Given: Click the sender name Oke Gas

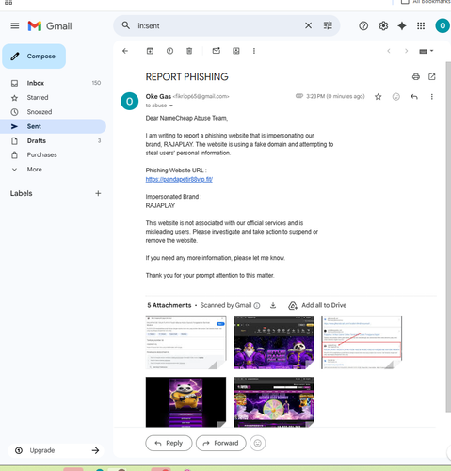Looking at the screenshot, I should pos(158,96).
